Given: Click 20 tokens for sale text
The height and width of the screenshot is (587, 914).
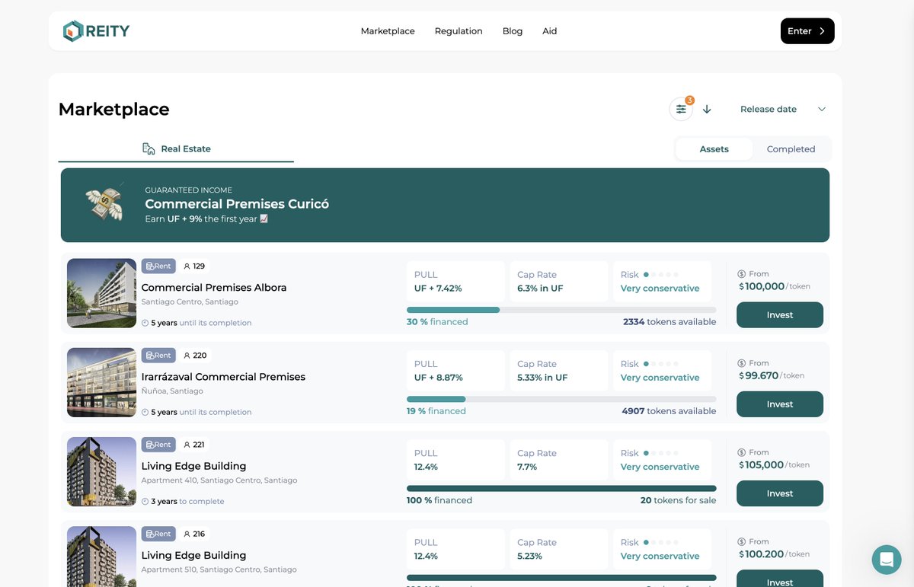Looking at the screenshot, I should pos(678,500).
